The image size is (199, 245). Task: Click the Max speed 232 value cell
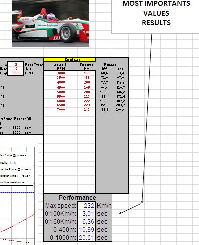(x=86, y=206)
